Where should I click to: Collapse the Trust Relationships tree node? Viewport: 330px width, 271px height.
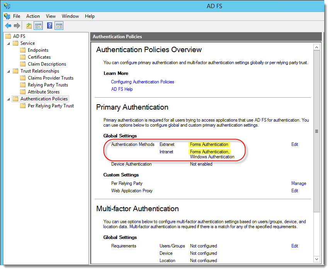click(9, 71)
